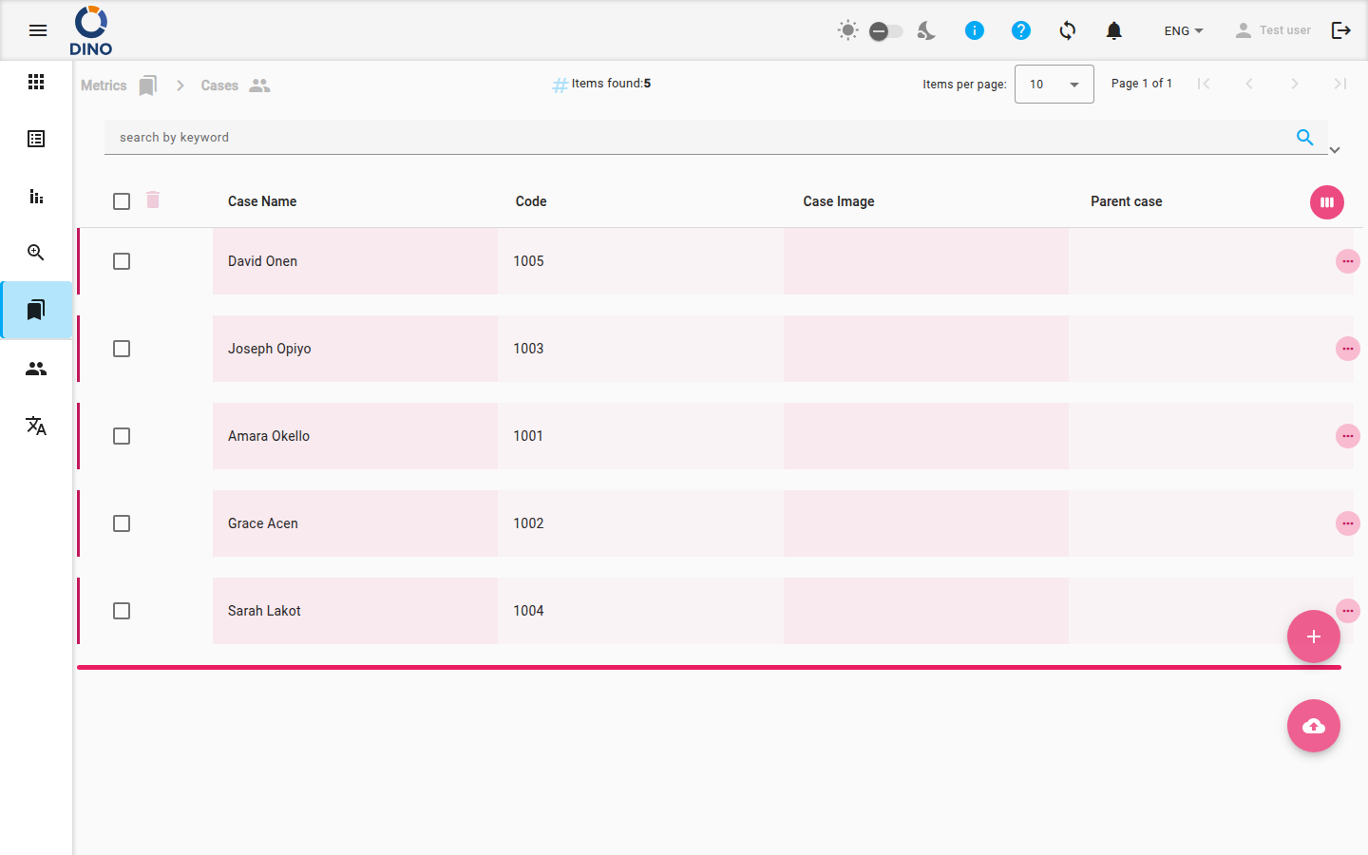
Task: Select the David Onen case name
Action: click(262, 261)
